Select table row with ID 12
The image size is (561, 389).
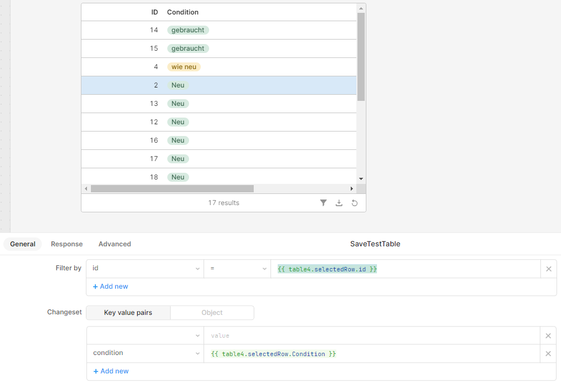(x=219, y=122)
